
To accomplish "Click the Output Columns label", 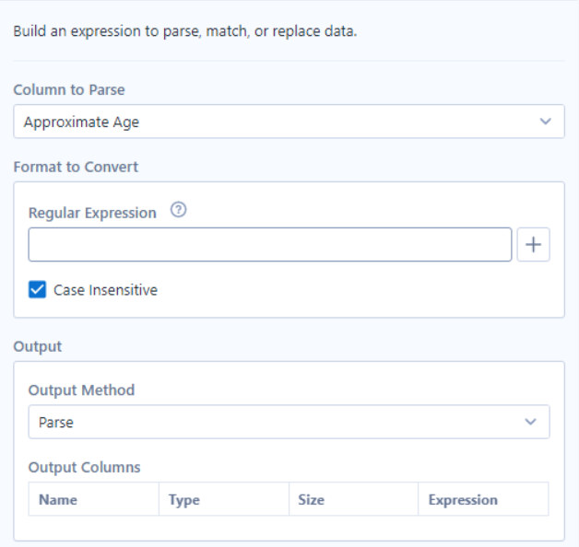I will point(85,467).
